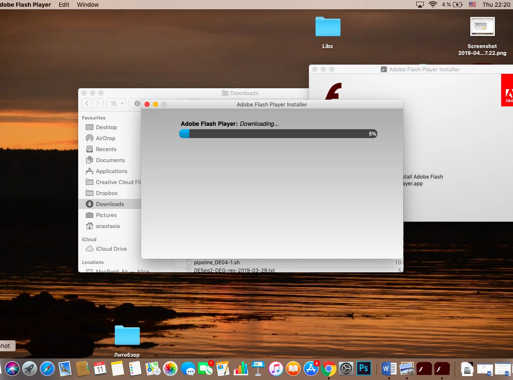Viewport: 513px width, 380px height.
Task: Click Install Adobe Flash Player.app label
Action: (422, 180)
